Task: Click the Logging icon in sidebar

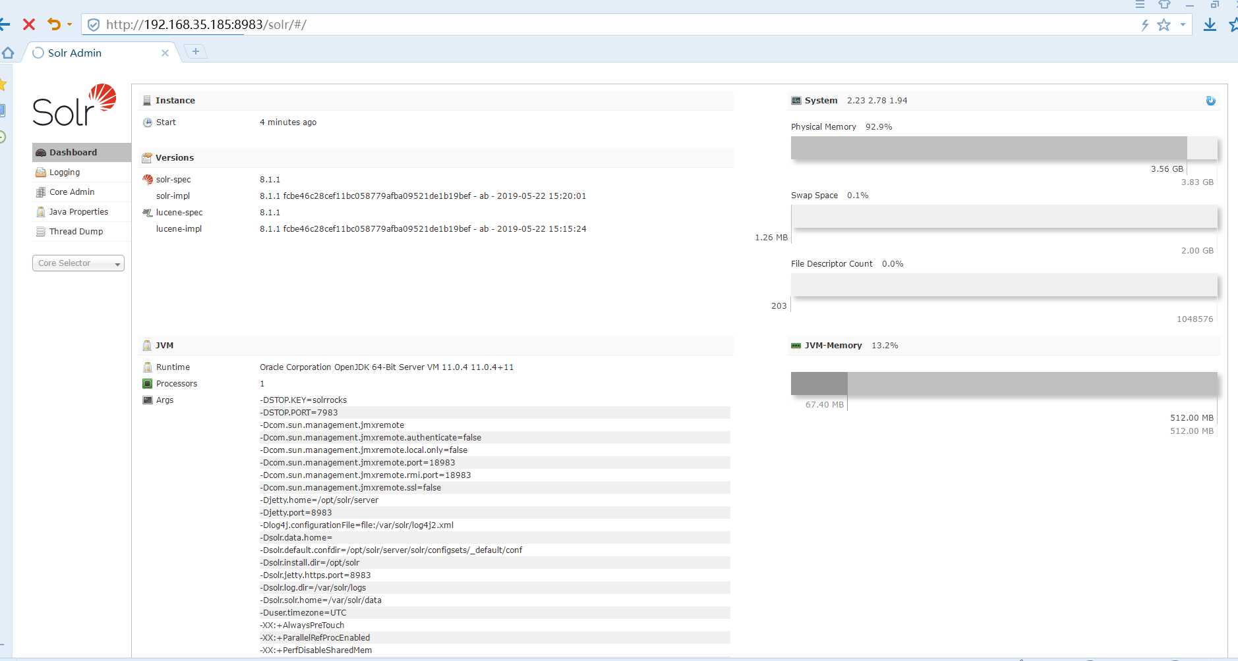Action: click(x=41, y=172)
